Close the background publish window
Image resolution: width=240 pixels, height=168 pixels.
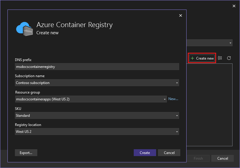234,6
